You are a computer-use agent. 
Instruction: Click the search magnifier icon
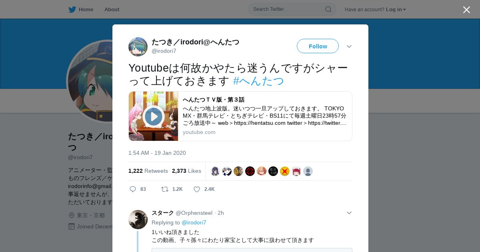(328, 9)
